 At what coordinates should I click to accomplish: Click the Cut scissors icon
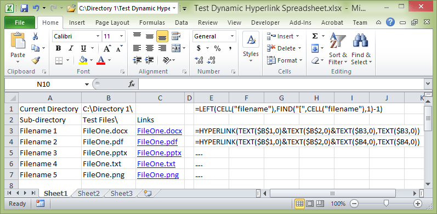click(x=36, y=36)
